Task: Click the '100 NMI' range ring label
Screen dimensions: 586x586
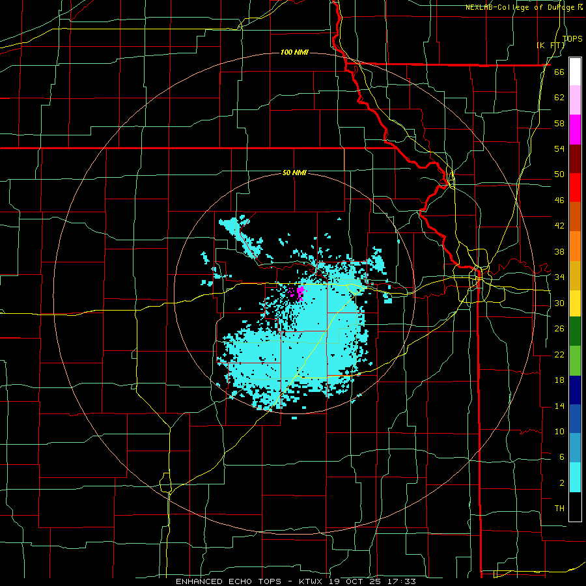Action: pyautogui.click(x=294, y=52)
